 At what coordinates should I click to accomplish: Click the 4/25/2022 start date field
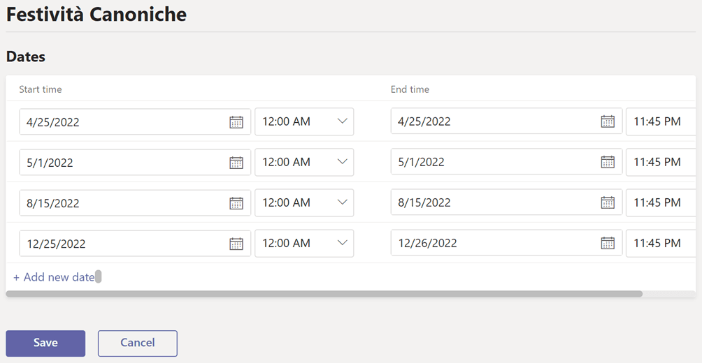coord(135,122)
